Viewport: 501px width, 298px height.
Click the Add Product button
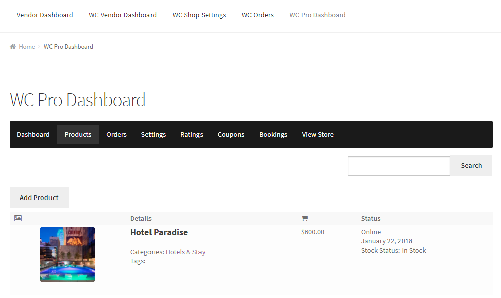39,197
